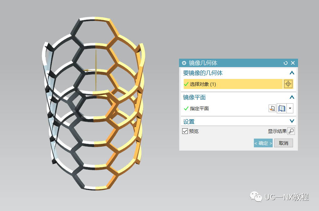Cancel with the 取消 button

pyautogui.click(x=283, y=143)
